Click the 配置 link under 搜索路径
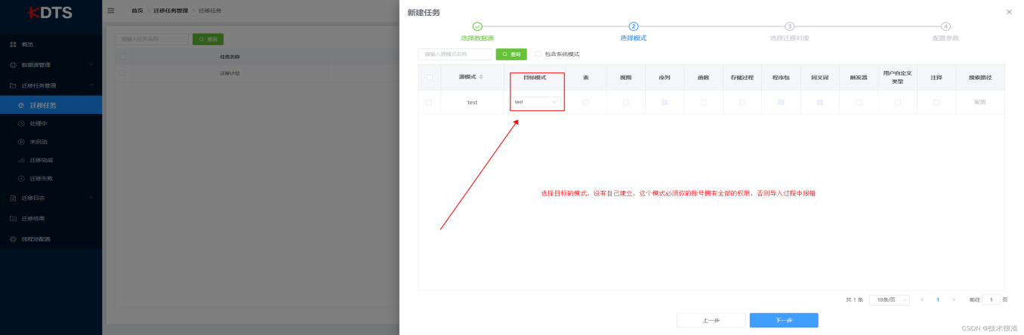 point(979,102)
